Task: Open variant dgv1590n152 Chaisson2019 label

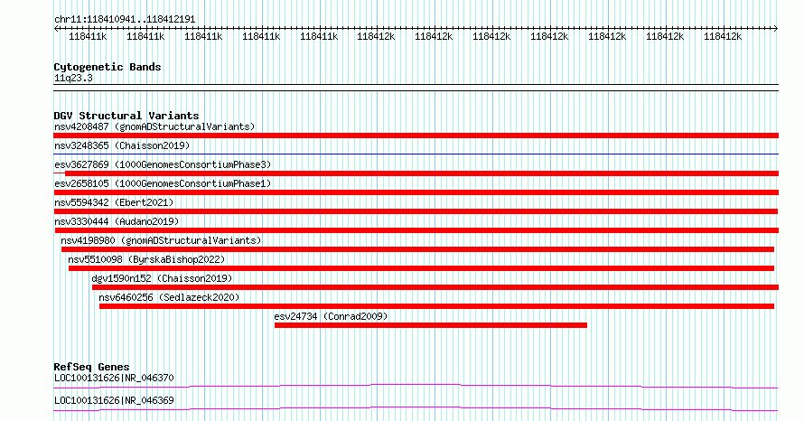Action: point(162,278)
